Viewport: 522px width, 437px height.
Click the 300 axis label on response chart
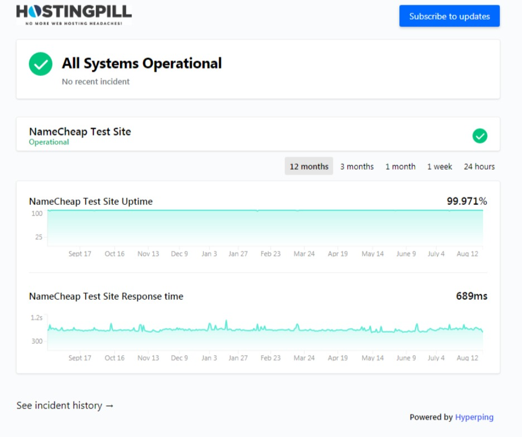point(37,341)
